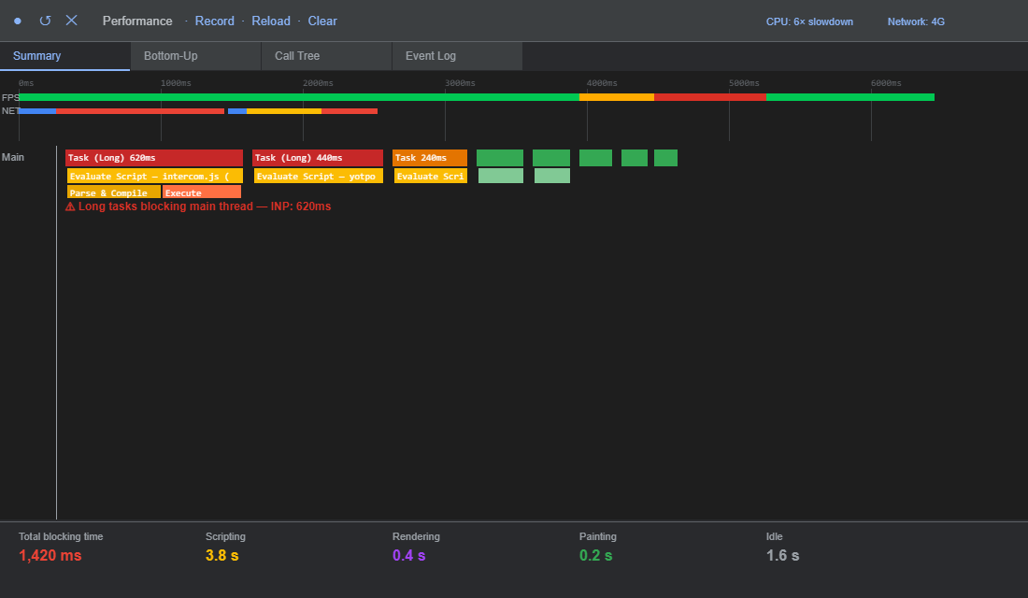Select the Parse & Compile bar

[113, 192]
